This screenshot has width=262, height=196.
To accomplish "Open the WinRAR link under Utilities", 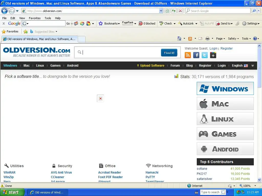I will pos(9,172).
